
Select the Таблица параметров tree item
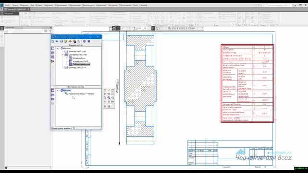81,64
